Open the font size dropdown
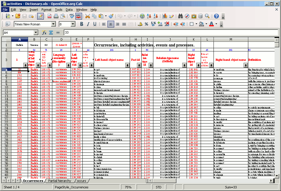281x191 pixels. tap(73, 24)
